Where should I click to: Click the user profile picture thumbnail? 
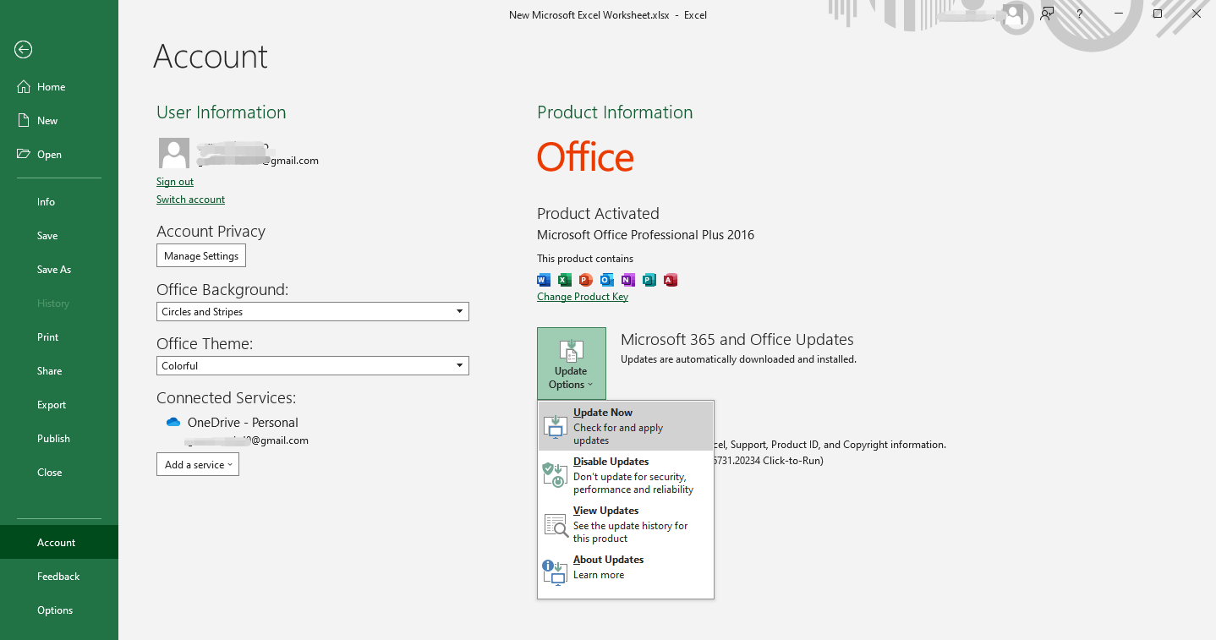click(x=173, y=153)
